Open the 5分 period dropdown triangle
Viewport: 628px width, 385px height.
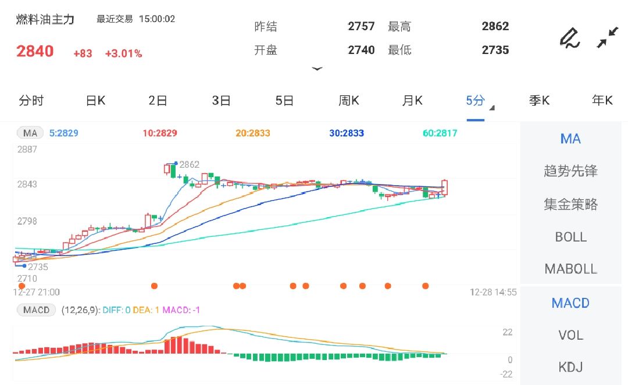[493, 107]
